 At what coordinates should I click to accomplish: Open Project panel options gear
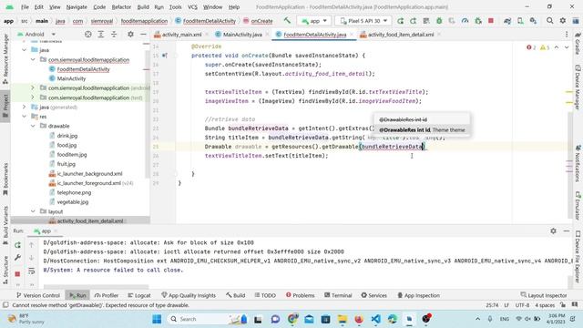pyautogui.click(x=130, y=35)
